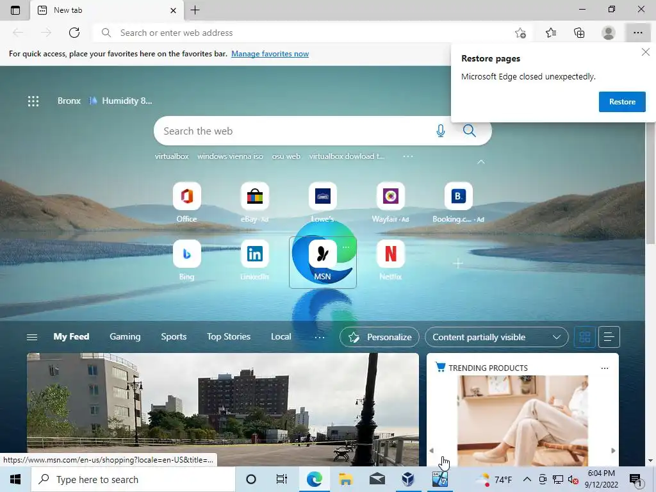
Task: Click the Personalize button
Action: point(379,337)
